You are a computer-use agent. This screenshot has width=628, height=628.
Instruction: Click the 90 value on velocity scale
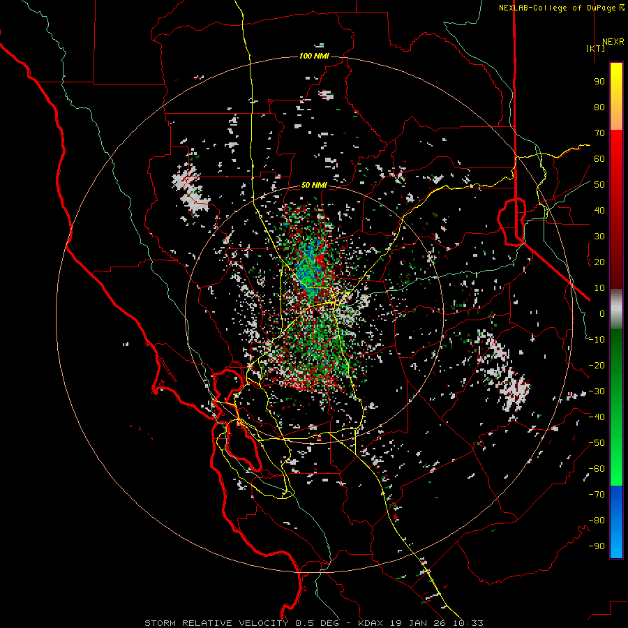tap(599, 82)
